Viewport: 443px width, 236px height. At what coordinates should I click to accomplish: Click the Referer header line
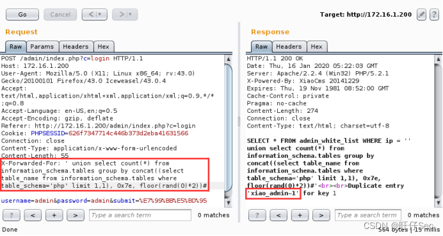point(98,126)
